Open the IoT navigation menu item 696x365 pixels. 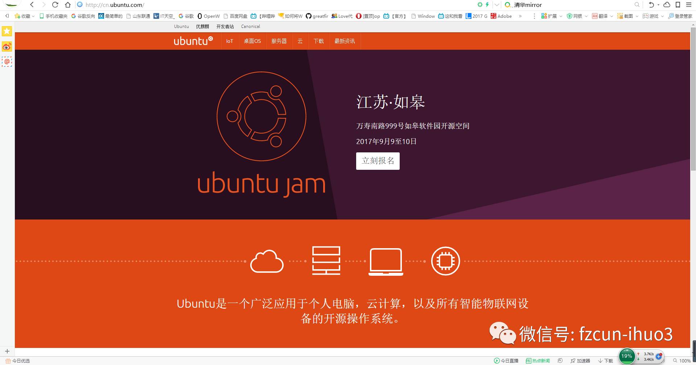pos(230,41)
